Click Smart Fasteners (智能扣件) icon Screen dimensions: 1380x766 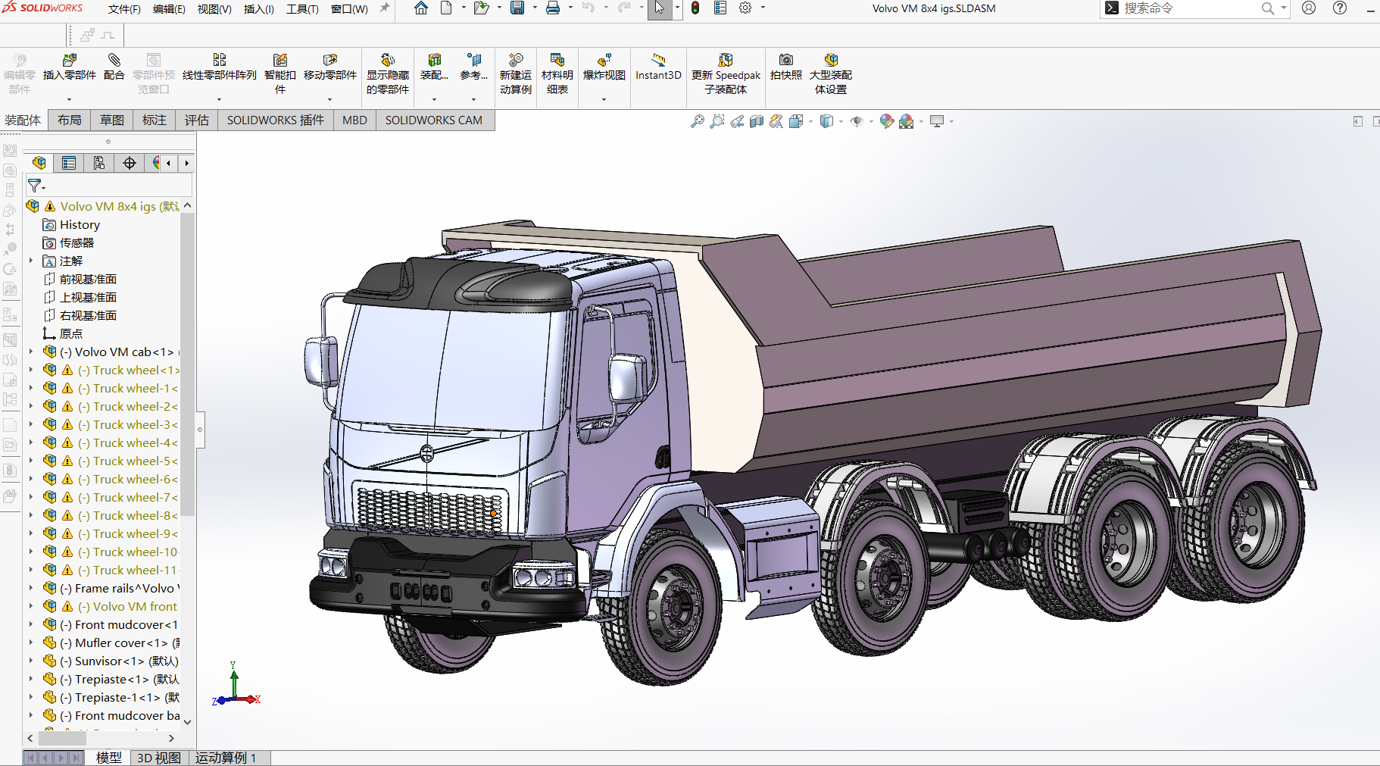(279, 60)
